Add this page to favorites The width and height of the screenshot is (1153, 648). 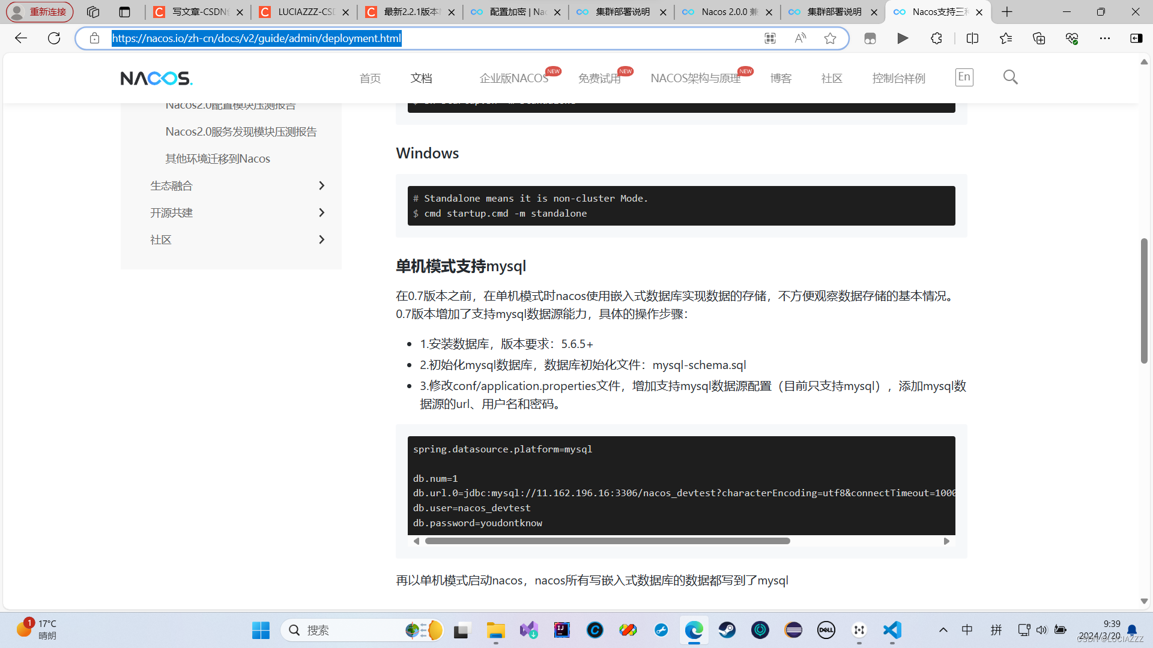pos(830,38)
